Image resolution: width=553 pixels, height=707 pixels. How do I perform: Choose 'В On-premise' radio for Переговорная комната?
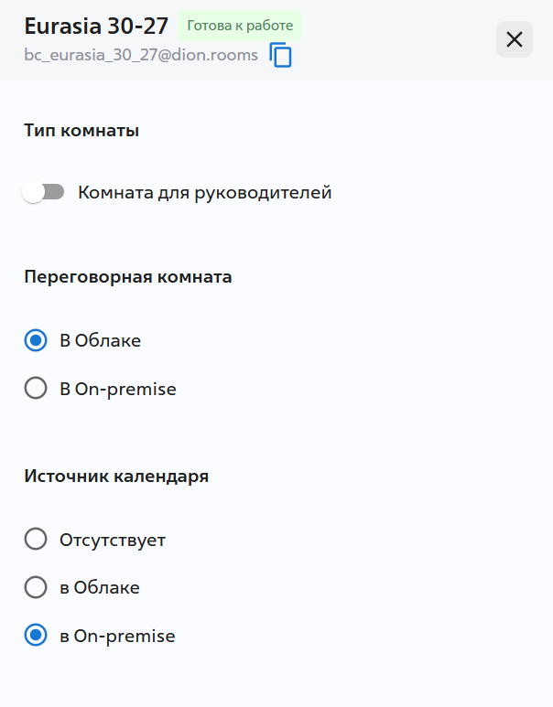pos(36,389)
